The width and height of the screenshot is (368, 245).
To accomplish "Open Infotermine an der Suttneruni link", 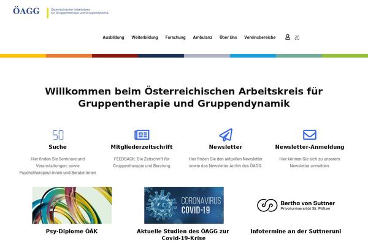I will pos(296,231).
